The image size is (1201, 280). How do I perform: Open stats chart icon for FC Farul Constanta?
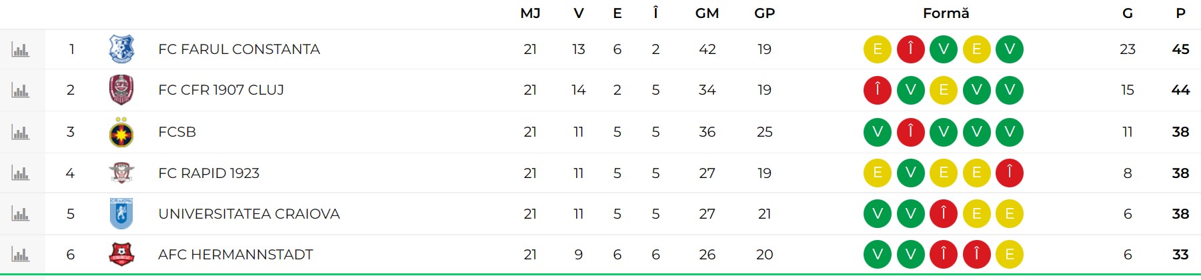(x=21, y=49)
